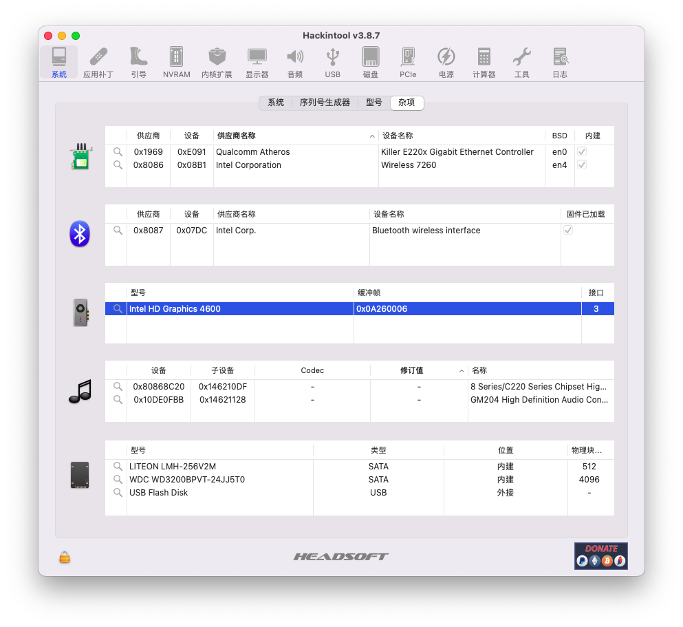This screenshot has width=683, height=627.
Task: Open the 工具 tools toolbar icon
Action: point(522,63)
